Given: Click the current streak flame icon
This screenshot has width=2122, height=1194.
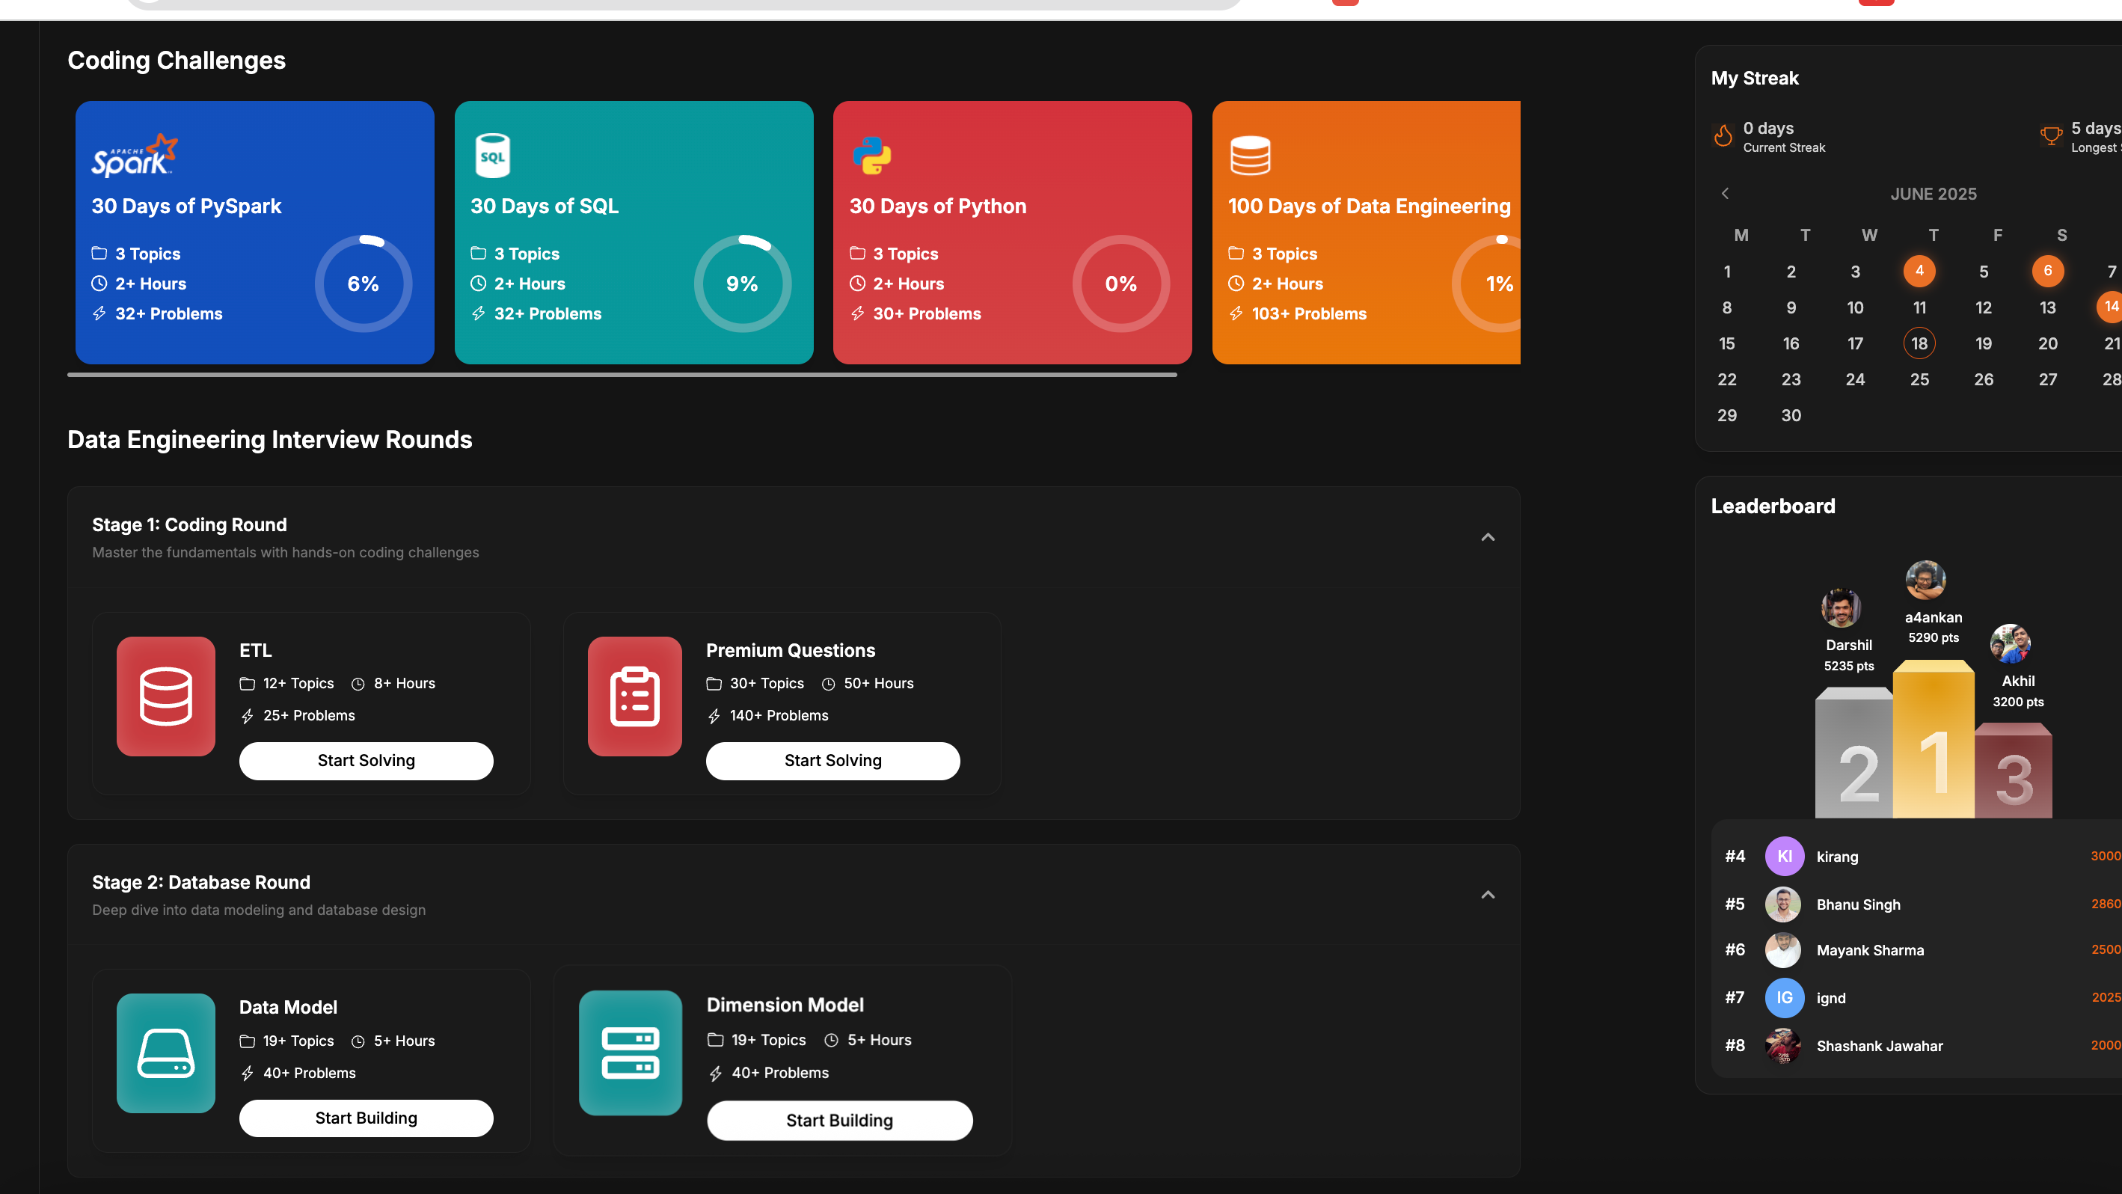Looking at the screenshot, I should click(x=1723, y=136).
